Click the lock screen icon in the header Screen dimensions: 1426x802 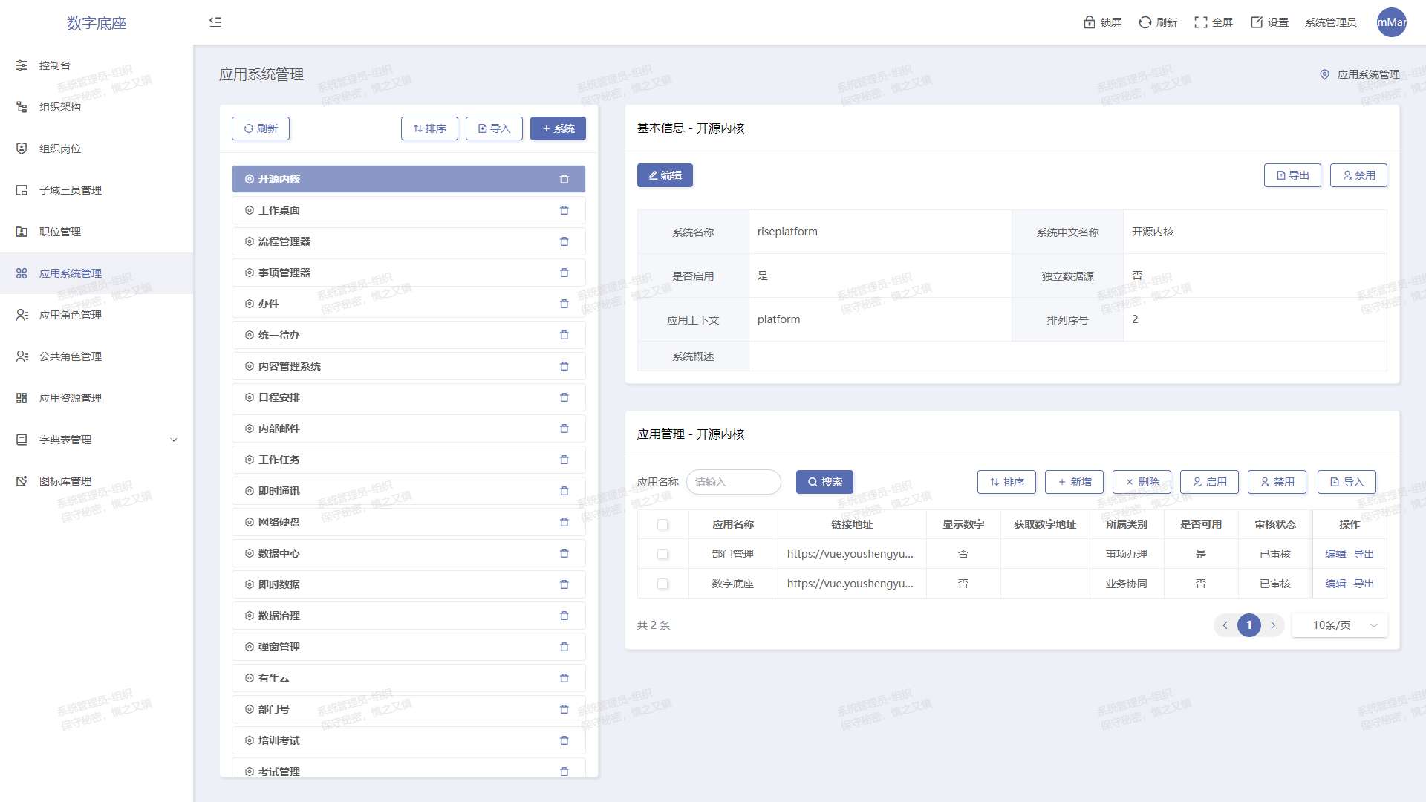tap(1089, 22)
